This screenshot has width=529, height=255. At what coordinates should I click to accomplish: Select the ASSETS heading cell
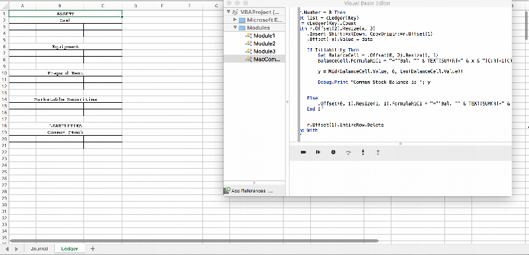tap(65, 14)
